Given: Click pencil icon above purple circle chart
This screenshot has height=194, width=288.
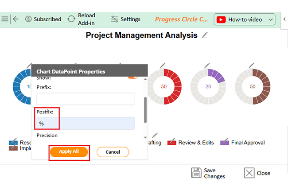Looking at the screenshot, I should click(207, 66).
